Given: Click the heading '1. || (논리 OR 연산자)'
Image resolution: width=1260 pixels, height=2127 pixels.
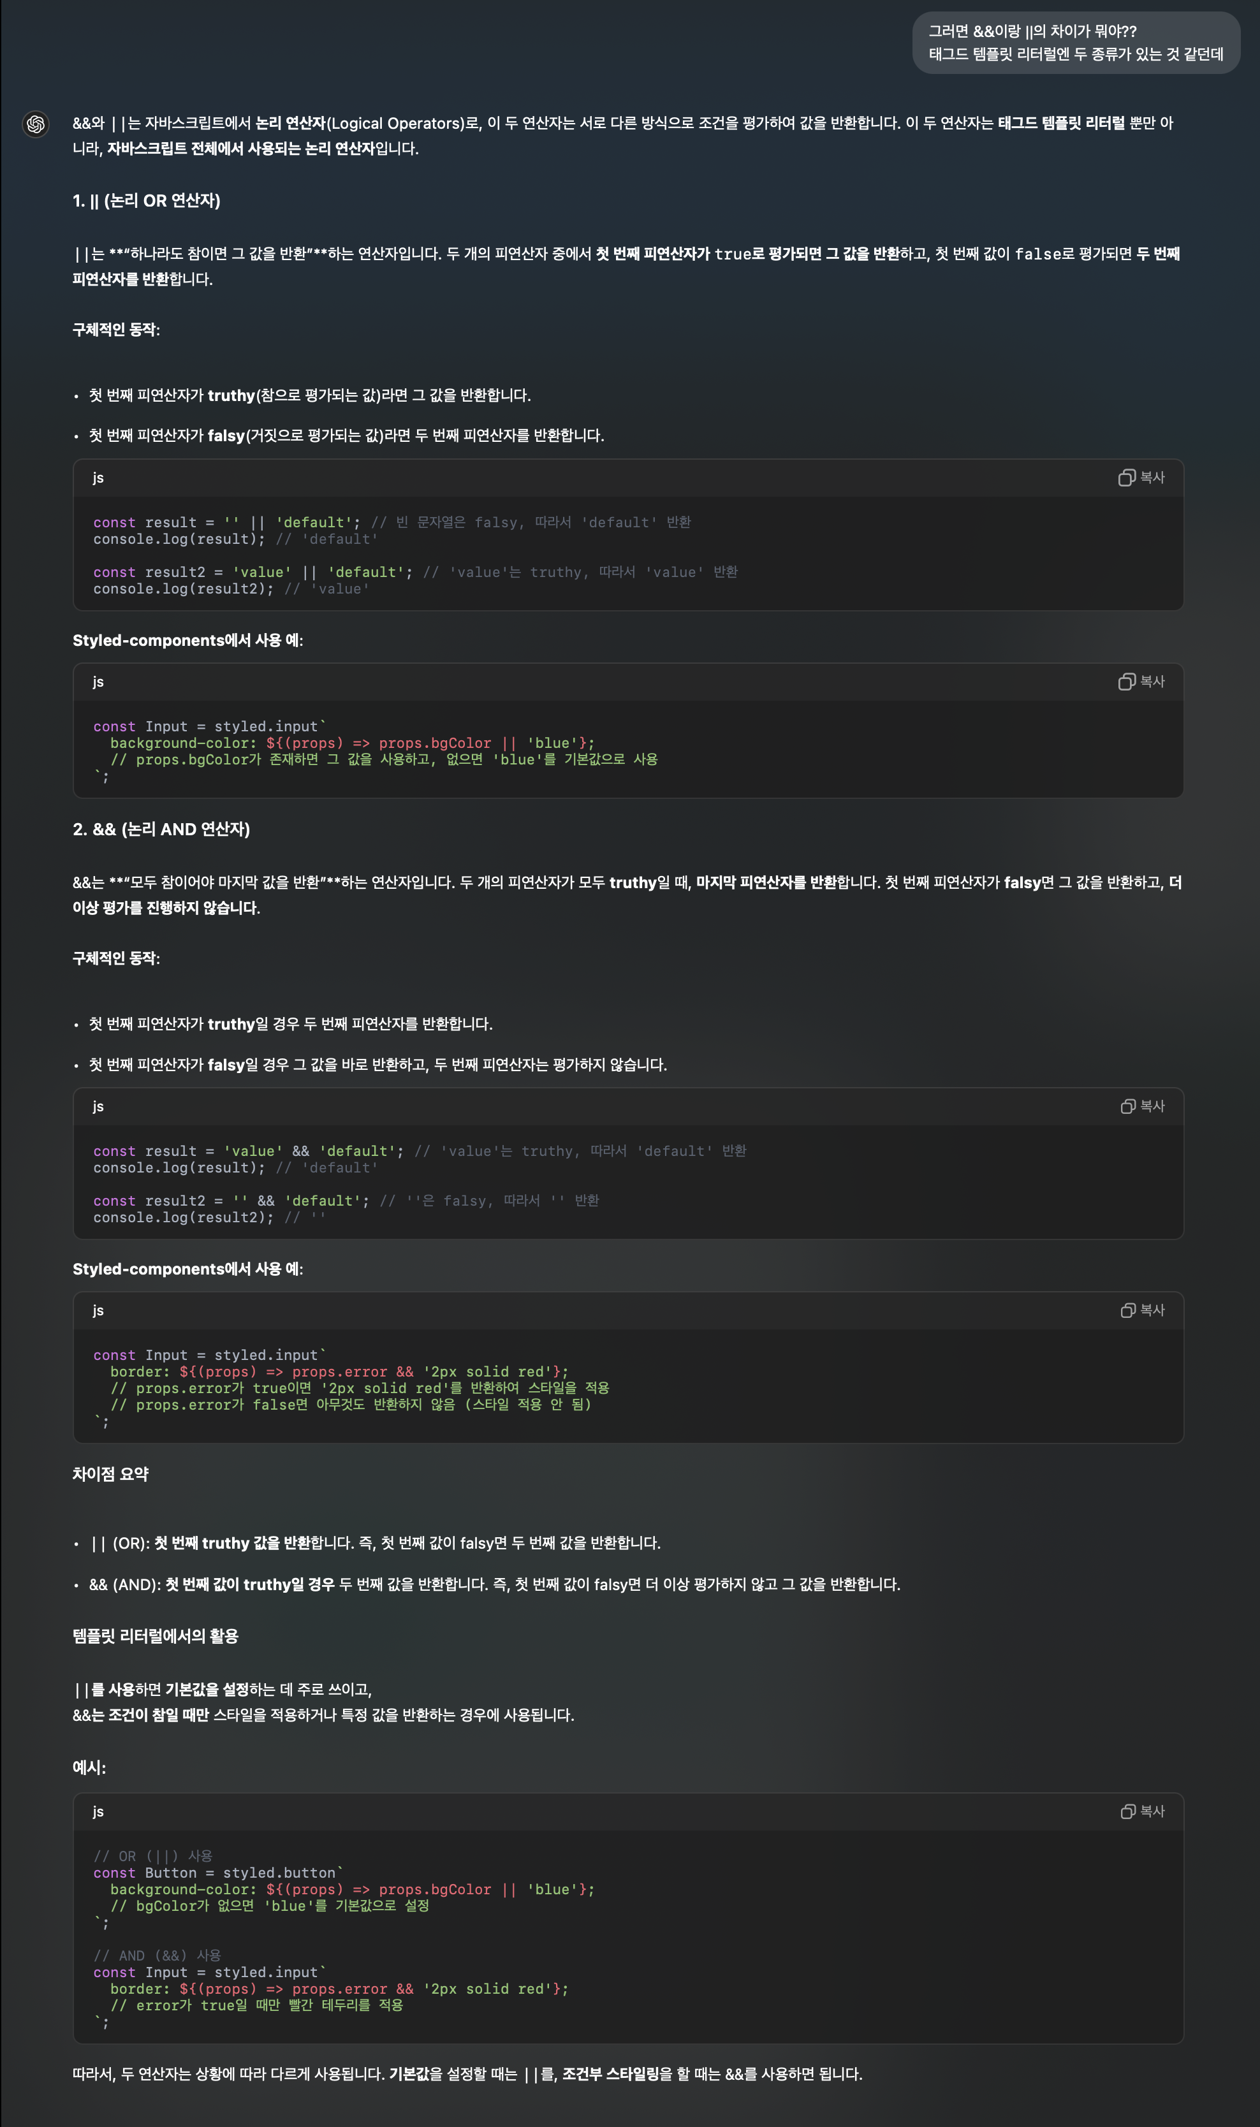Looking at the screenshot, I should click(x=146, y=201).
